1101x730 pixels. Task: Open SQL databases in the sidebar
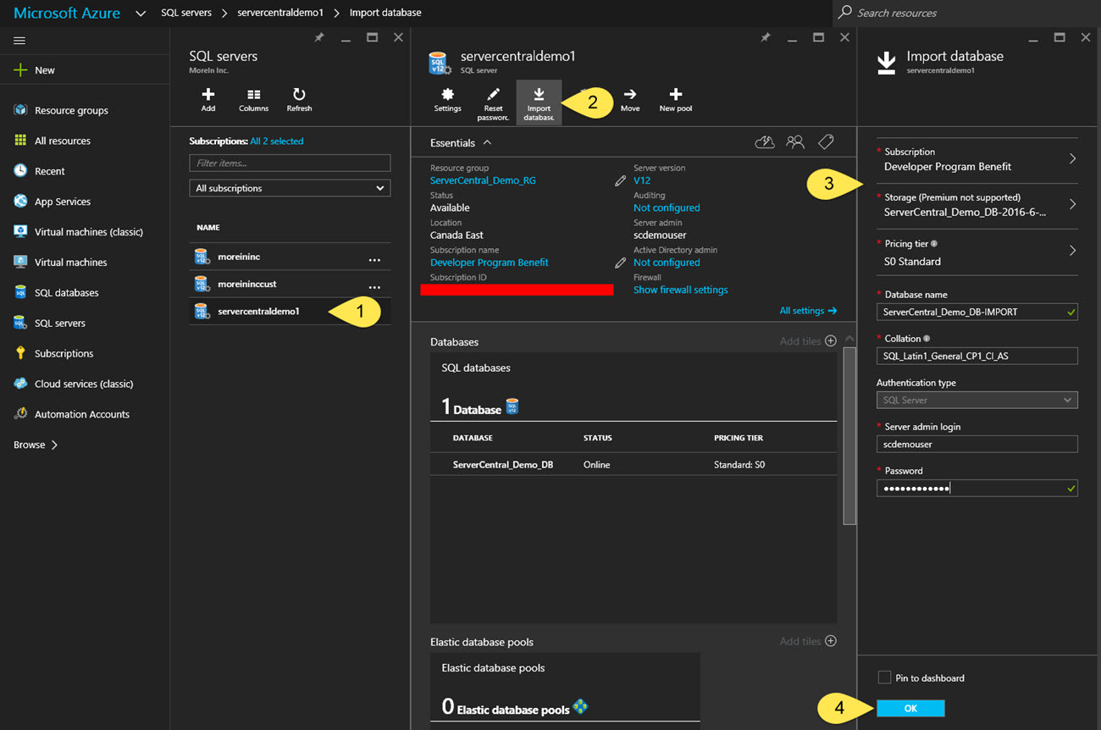[57, 293]
